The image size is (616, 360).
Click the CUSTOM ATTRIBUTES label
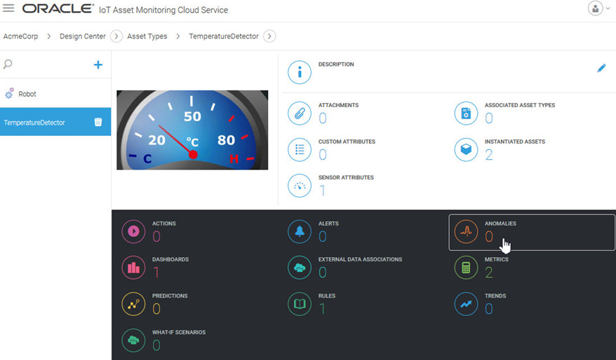[x=347, y=141]
